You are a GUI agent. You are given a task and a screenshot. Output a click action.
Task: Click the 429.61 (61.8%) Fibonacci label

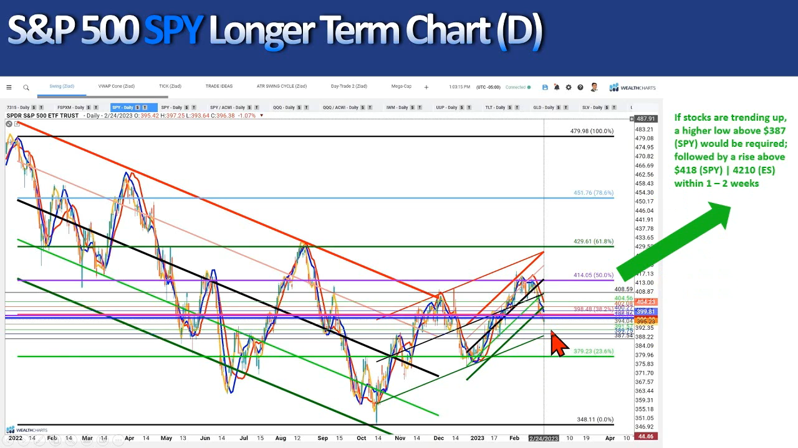(x=594, y=241)
